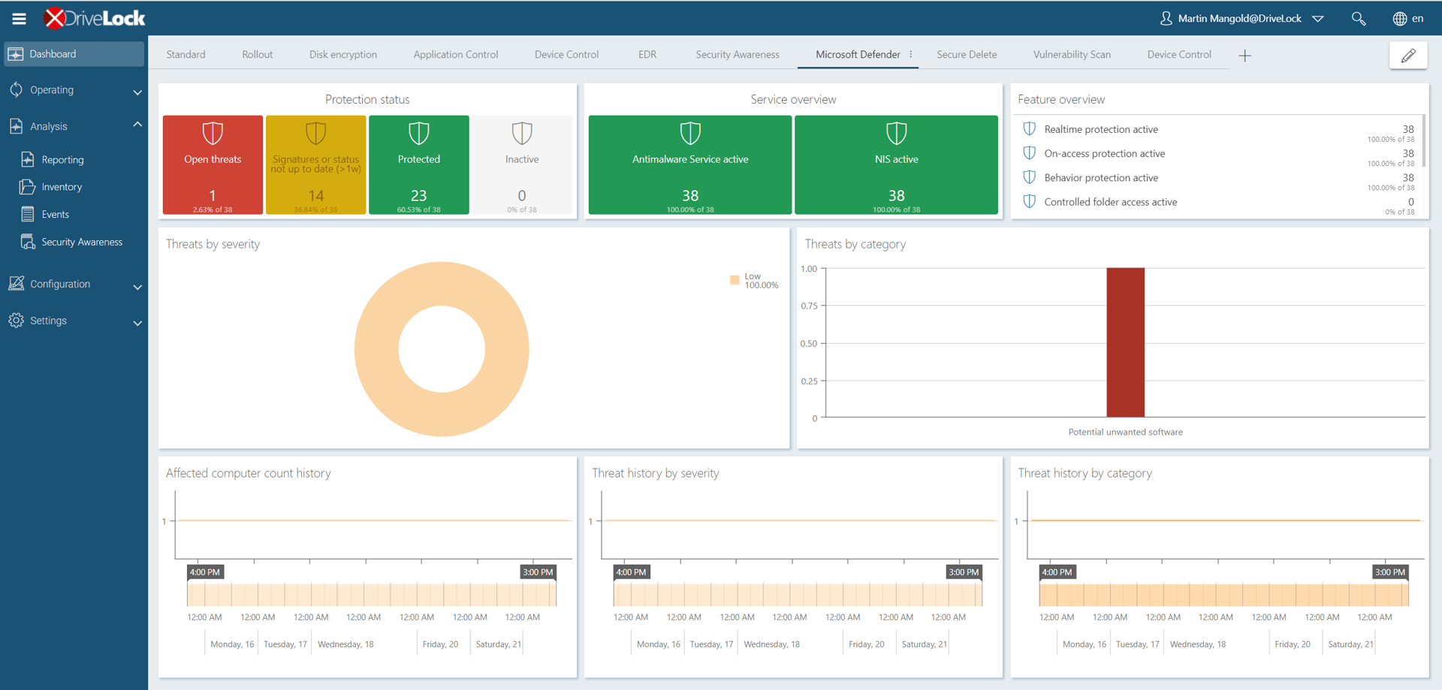Switch to the Secure Delete tab
This screenshot has width=1442, height=690.
(967, 54)
